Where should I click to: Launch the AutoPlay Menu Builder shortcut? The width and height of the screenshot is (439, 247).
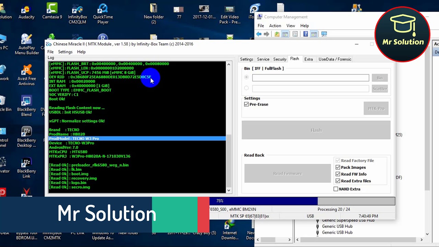[x=26, y=44]
